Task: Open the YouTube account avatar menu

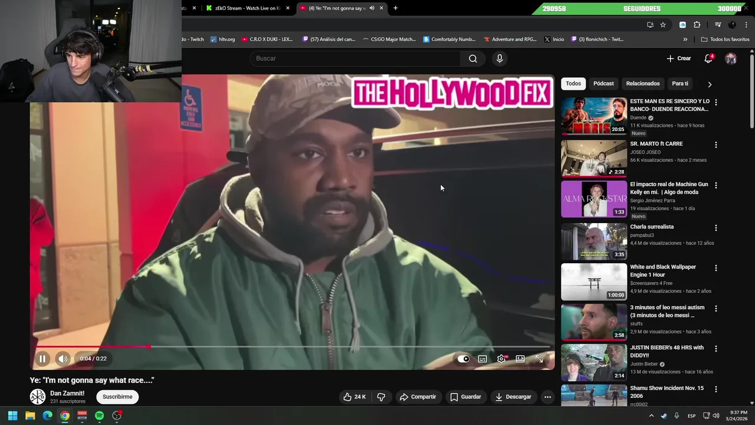Action: coord(731,58)
